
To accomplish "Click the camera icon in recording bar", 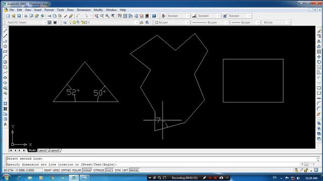I will pos(221,177).
